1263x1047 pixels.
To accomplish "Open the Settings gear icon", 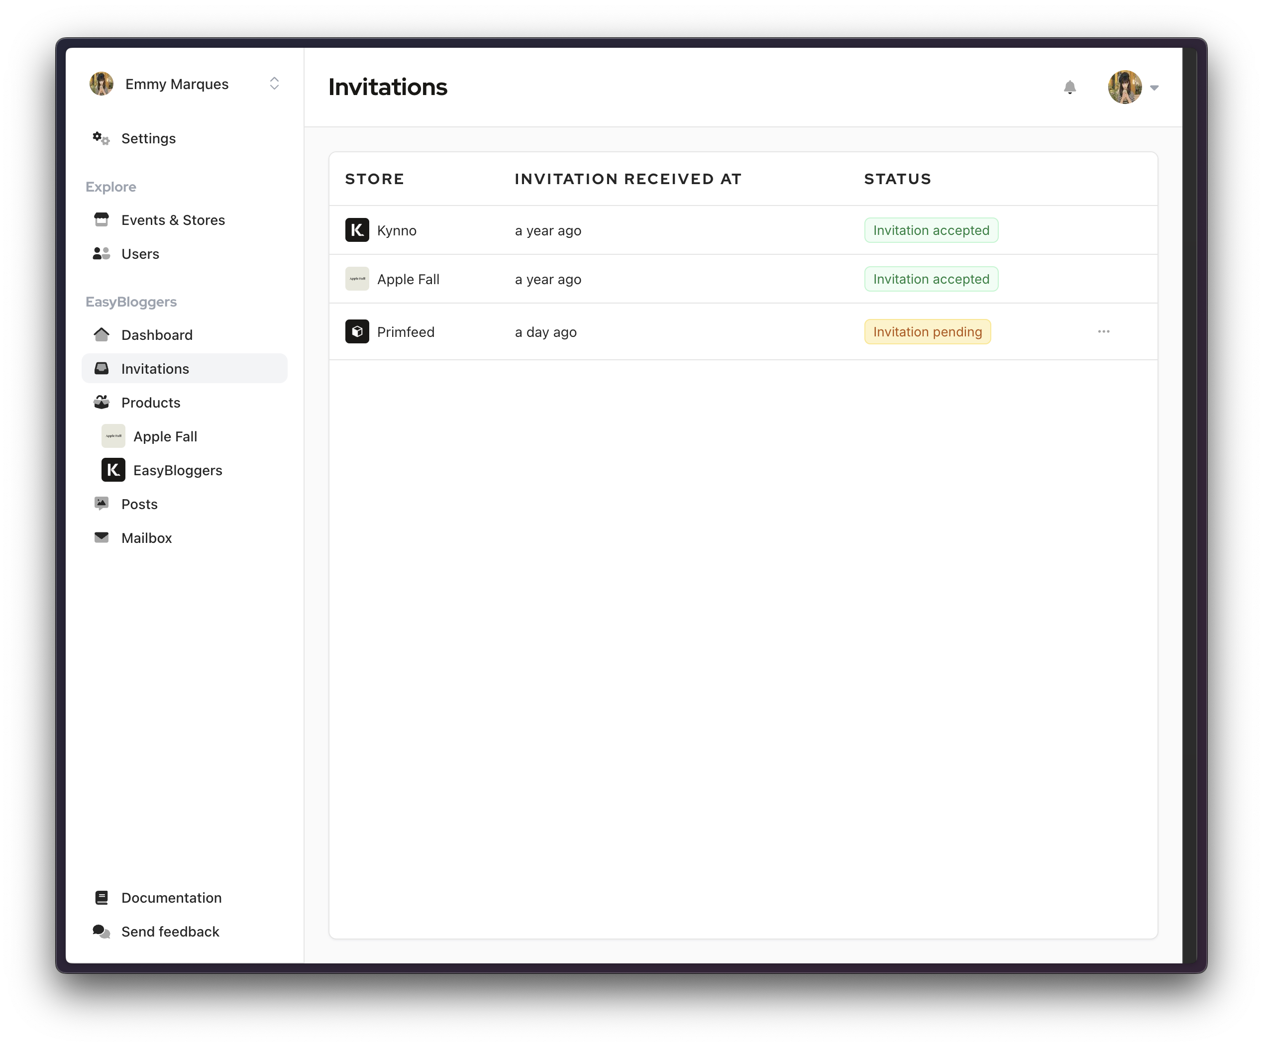I will 101,138.
